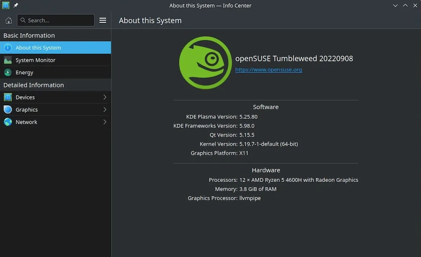Click the Devices category icon
421x257 pixels.
[8, 97]
